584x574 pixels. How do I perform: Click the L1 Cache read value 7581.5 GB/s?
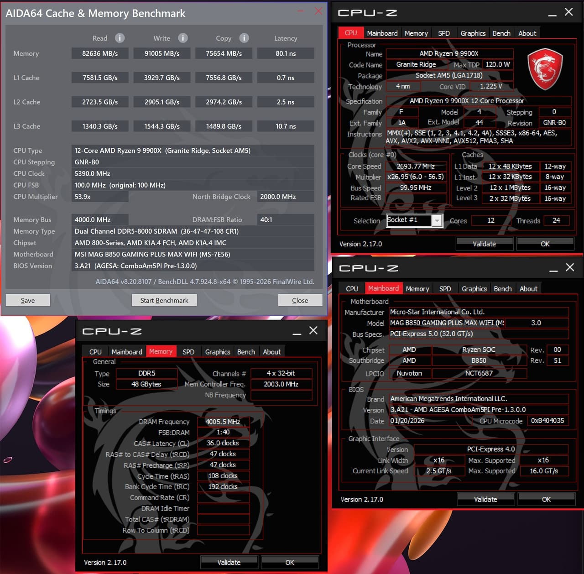point(100,78)
